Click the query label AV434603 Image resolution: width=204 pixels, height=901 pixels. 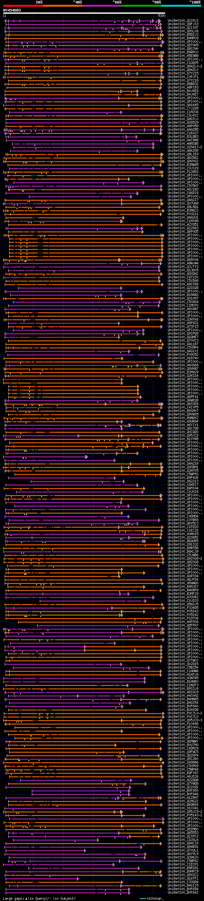click(x=12, y=11)
